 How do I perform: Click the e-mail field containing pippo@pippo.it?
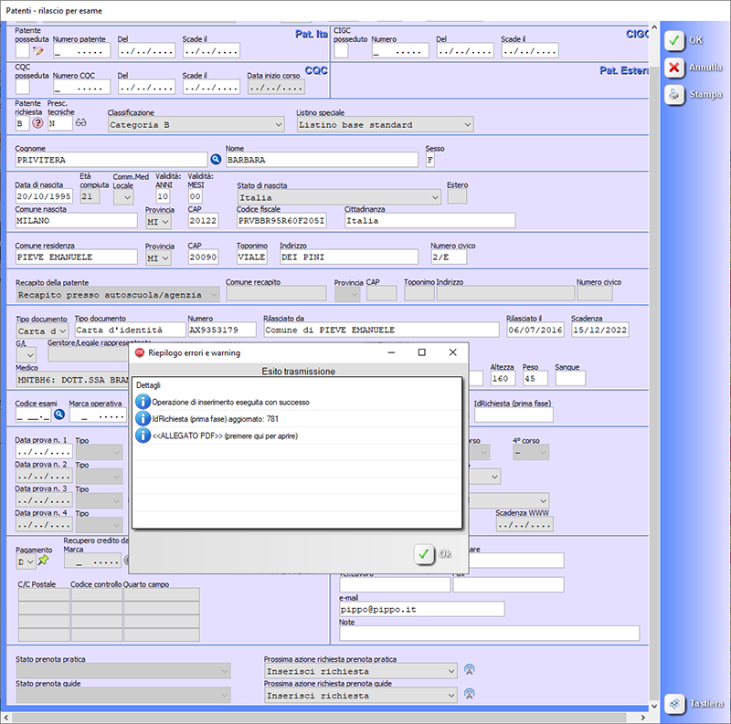pos(421,609)
